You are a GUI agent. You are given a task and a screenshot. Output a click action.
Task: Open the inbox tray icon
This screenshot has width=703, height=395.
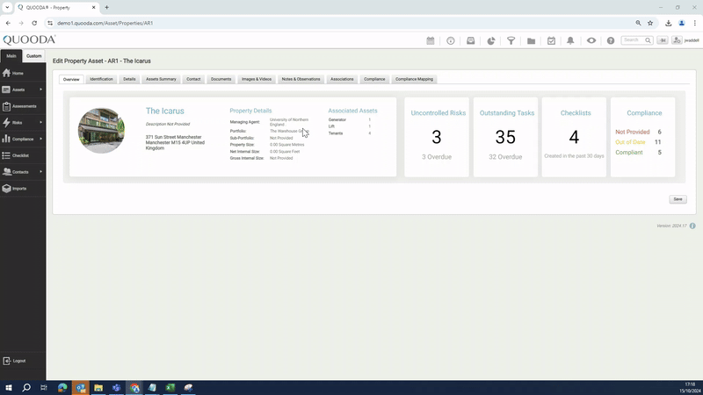[x=470, y=40]
